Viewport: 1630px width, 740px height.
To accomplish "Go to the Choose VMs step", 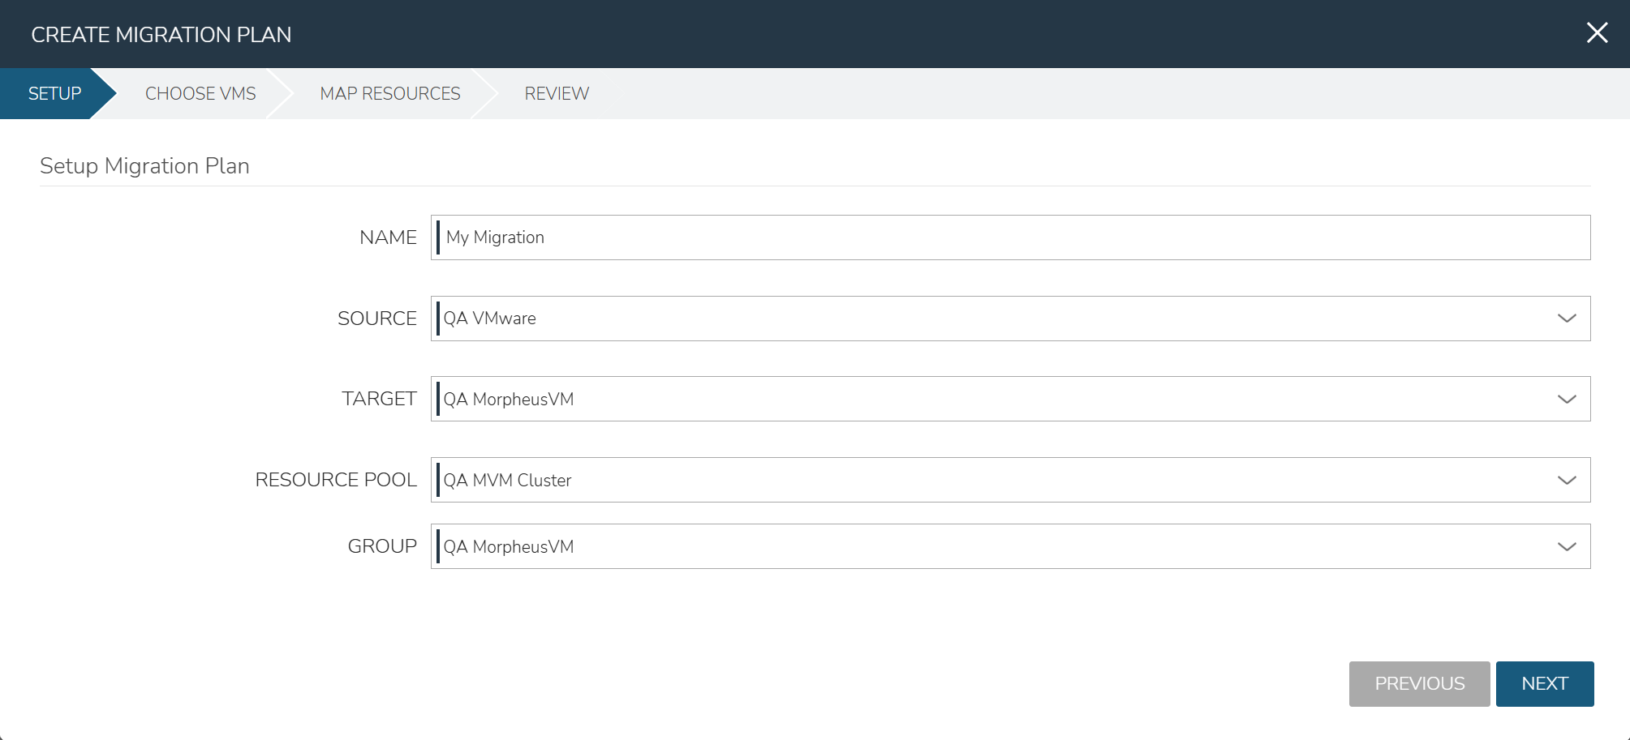I will coord(200,94).
